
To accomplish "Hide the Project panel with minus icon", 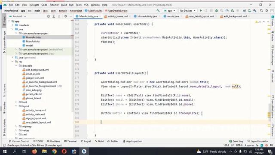I will click(x=71, y=16).
